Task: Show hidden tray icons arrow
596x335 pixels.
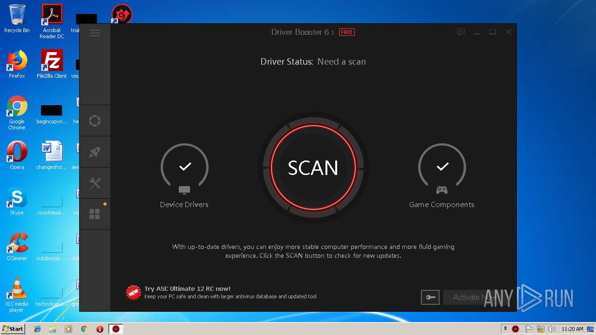Action: [505, 329]
